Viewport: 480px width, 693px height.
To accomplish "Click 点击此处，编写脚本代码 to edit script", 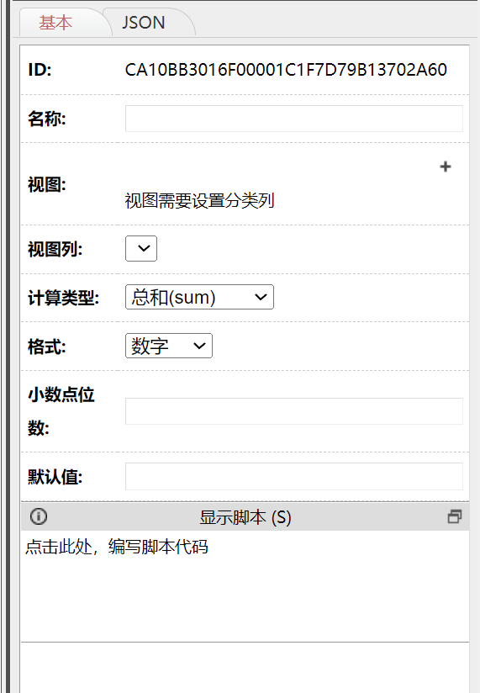I will (x=117, y=548).
